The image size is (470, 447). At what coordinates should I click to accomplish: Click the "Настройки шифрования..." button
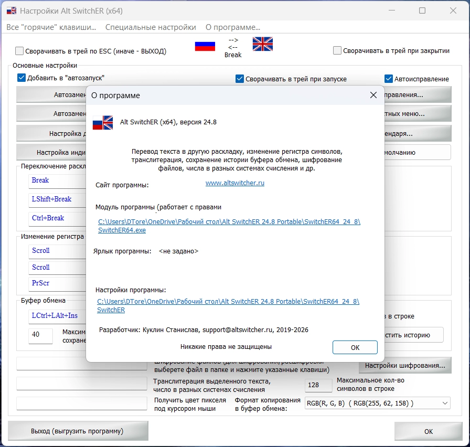pyautogui.click(x=405, y=366)
